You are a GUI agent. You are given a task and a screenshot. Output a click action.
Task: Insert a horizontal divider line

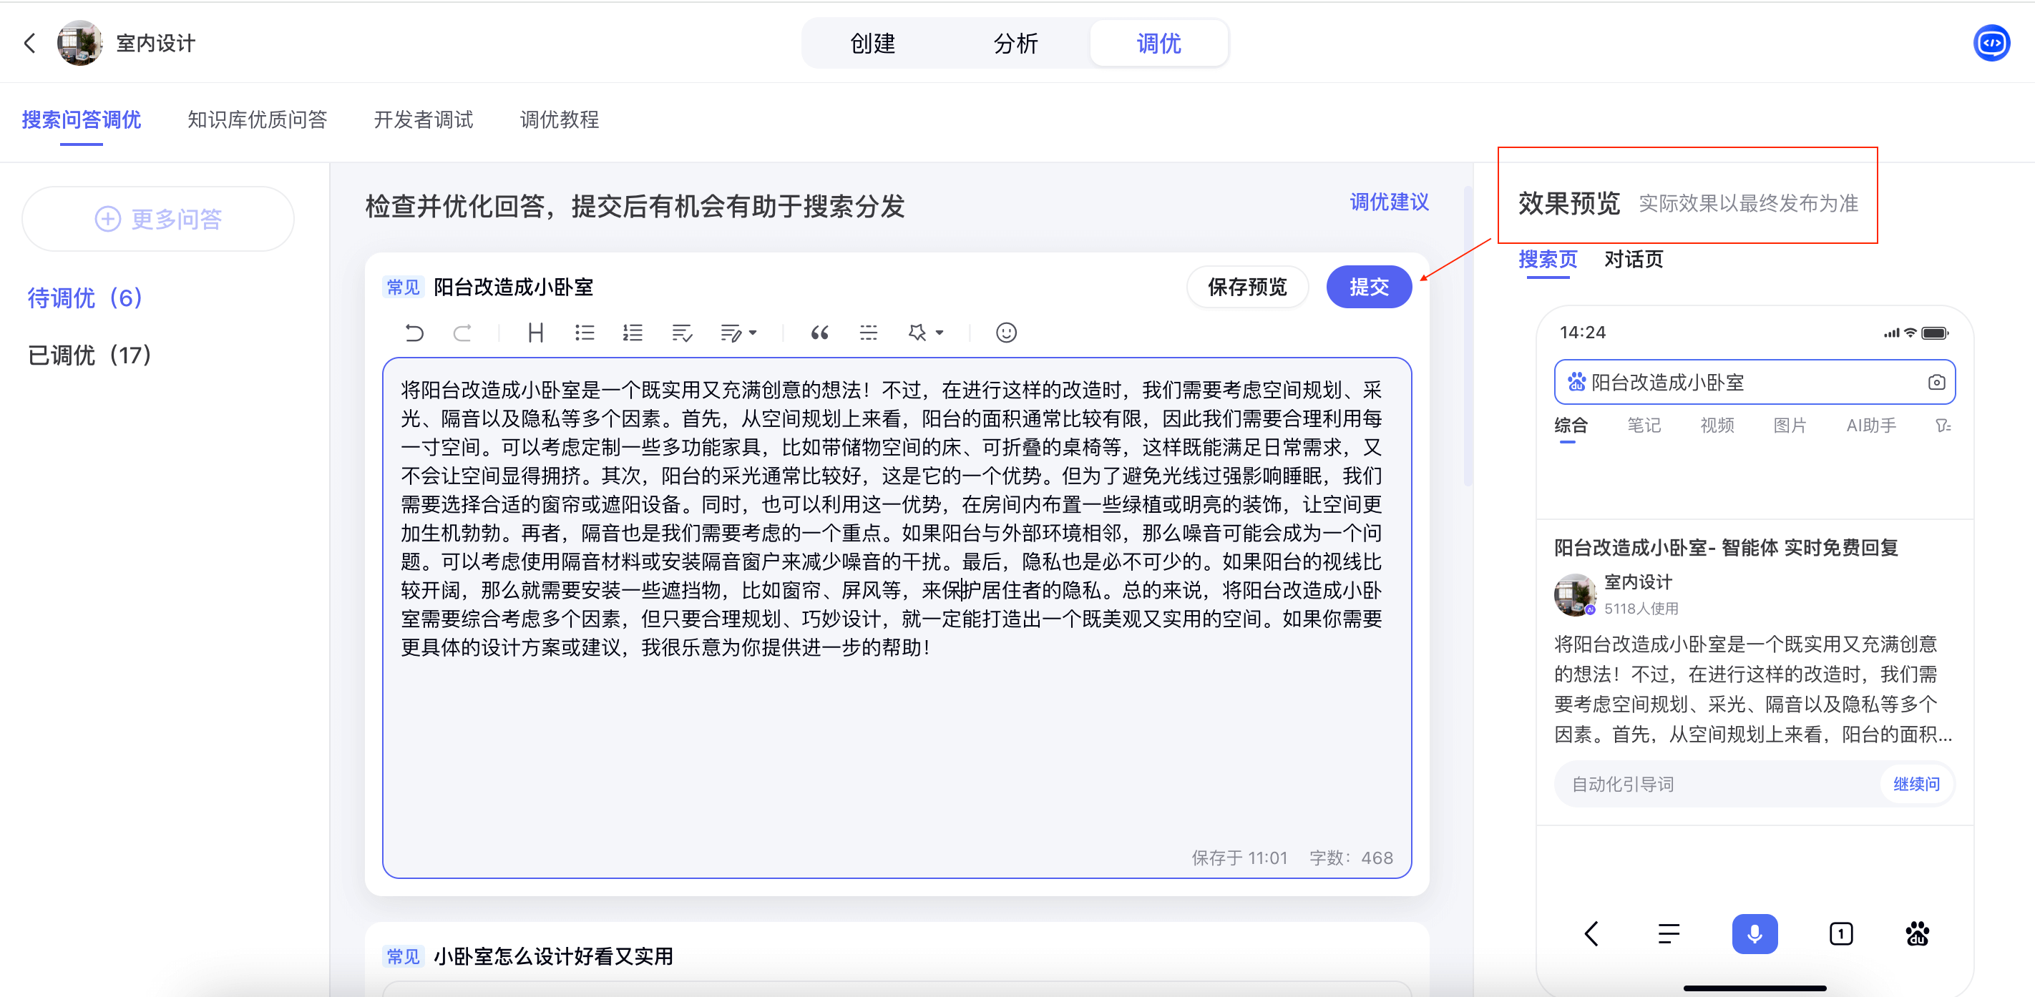tap(868, 333)
